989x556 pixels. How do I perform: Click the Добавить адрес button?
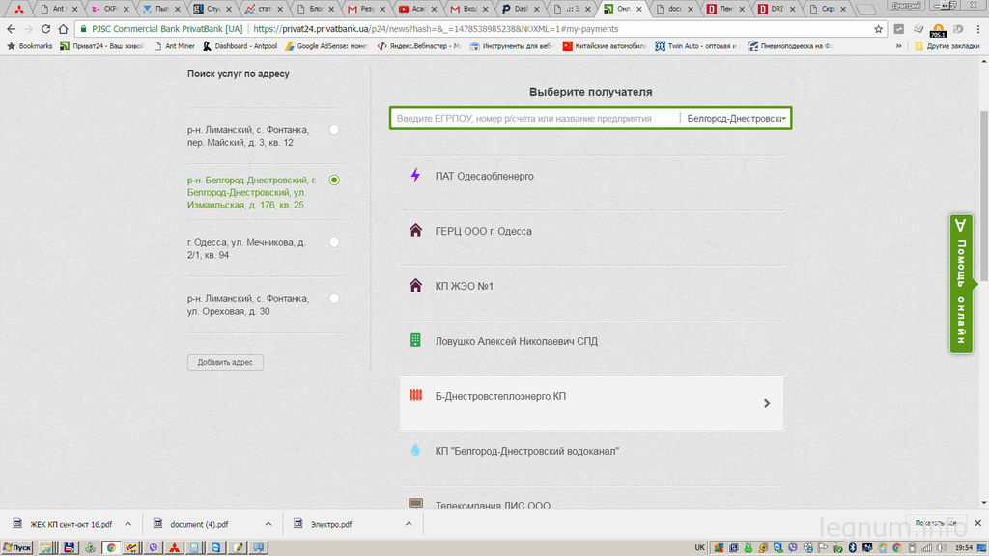point(225,363)
